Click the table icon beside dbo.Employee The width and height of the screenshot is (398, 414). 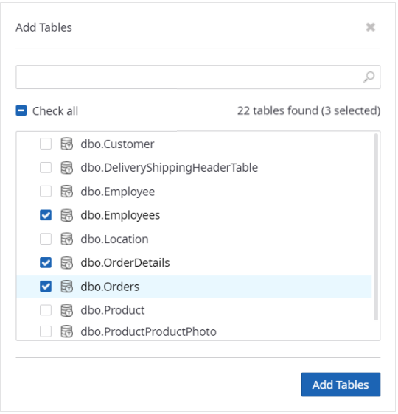click(66, 192)
